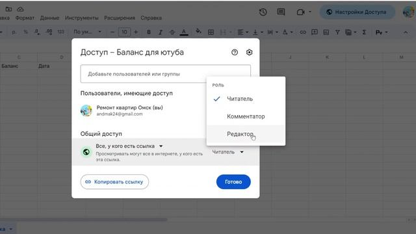Viewport: 416px width, 234px height.
Task: Expand the video call options arrow
Action: [x=310, y=12]
